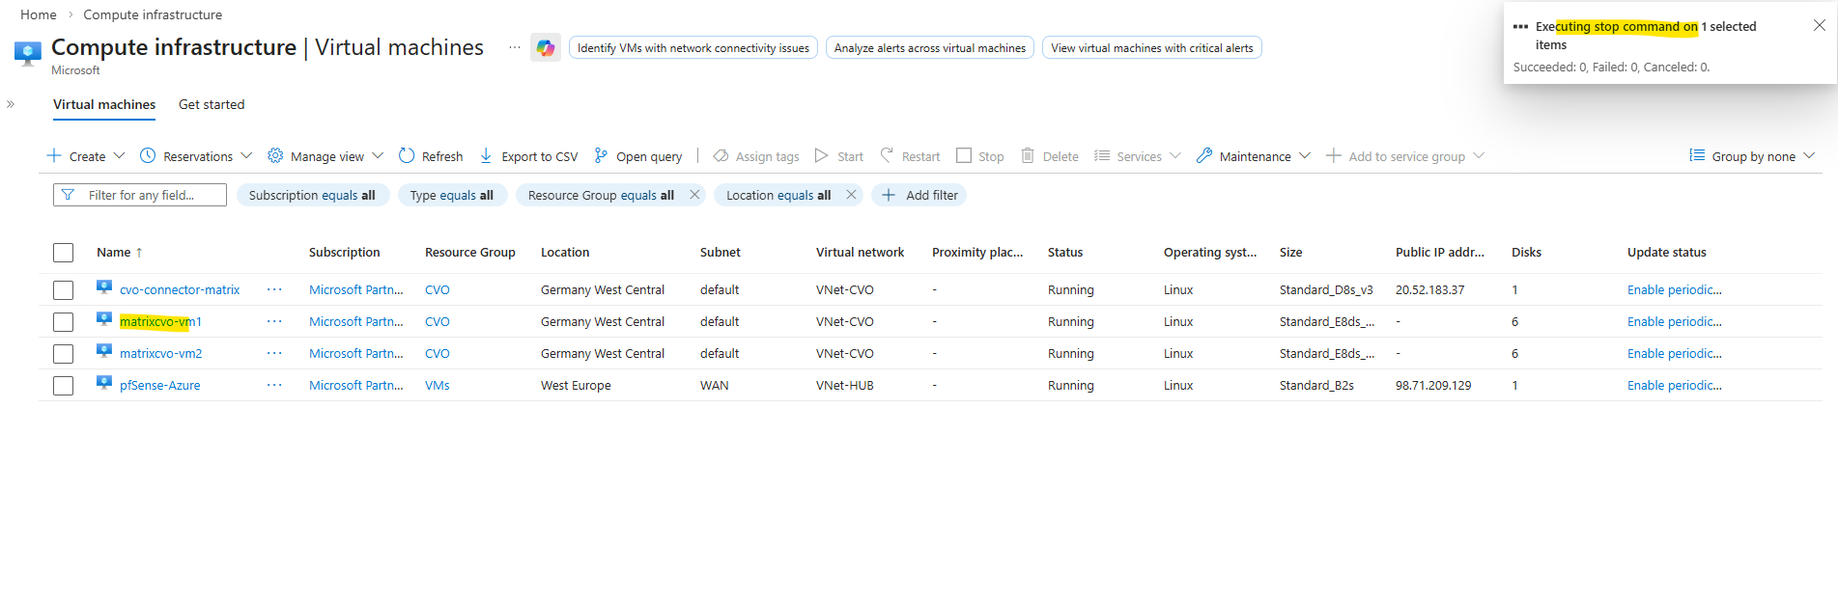Toggle the select-all checkbox in the header
1838x599 pixels.
click(64, 253)
